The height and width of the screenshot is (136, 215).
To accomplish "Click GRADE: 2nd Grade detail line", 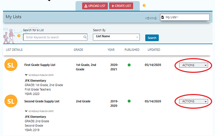I will pos(37,121).
